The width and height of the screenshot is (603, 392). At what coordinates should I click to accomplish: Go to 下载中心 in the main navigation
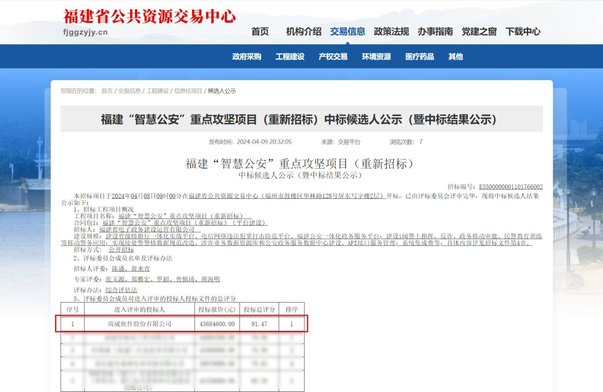(x=522, y=32)
